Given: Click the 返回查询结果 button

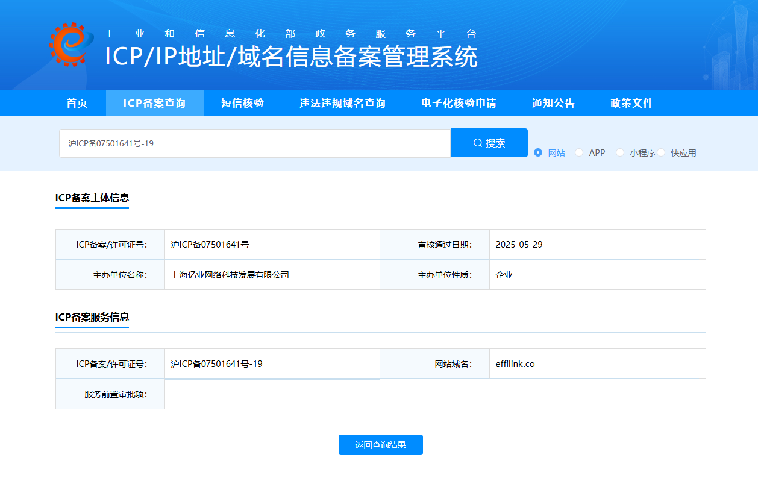Looking at the screenshot, I should [381, 445].
